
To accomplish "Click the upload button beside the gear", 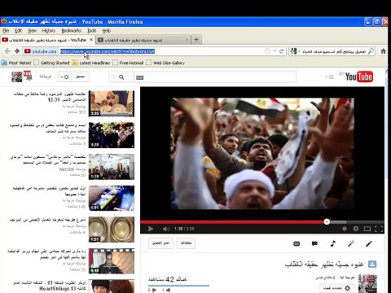I will pos(80,77).
